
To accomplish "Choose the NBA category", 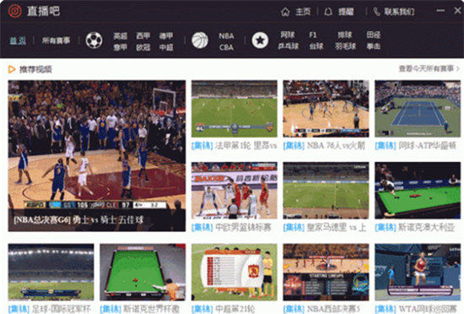I will tap(226, 35).
